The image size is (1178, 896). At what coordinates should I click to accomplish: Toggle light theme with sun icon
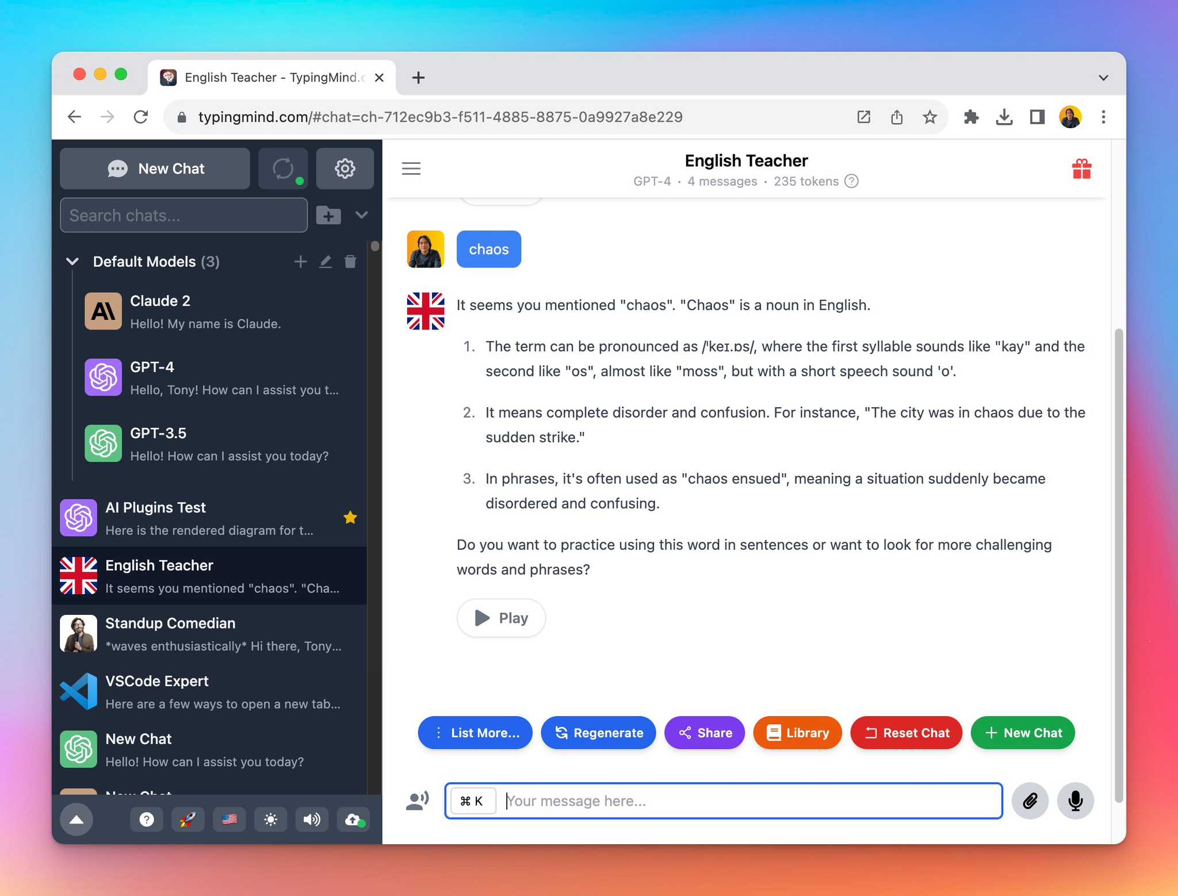[270, 819]
